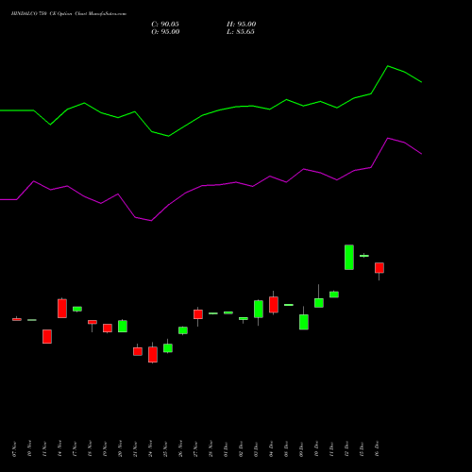Screen dimensions: 472x472
Task: Select the 07 Nov date label
Action: (14, 449)
